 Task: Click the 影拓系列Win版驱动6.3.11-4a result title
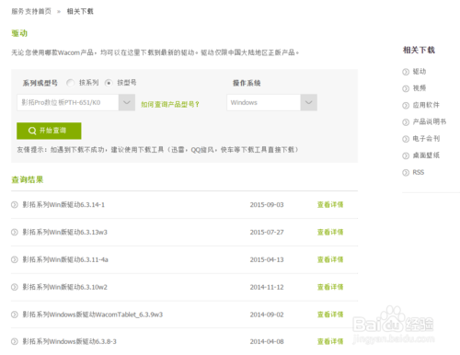(65, 259)
